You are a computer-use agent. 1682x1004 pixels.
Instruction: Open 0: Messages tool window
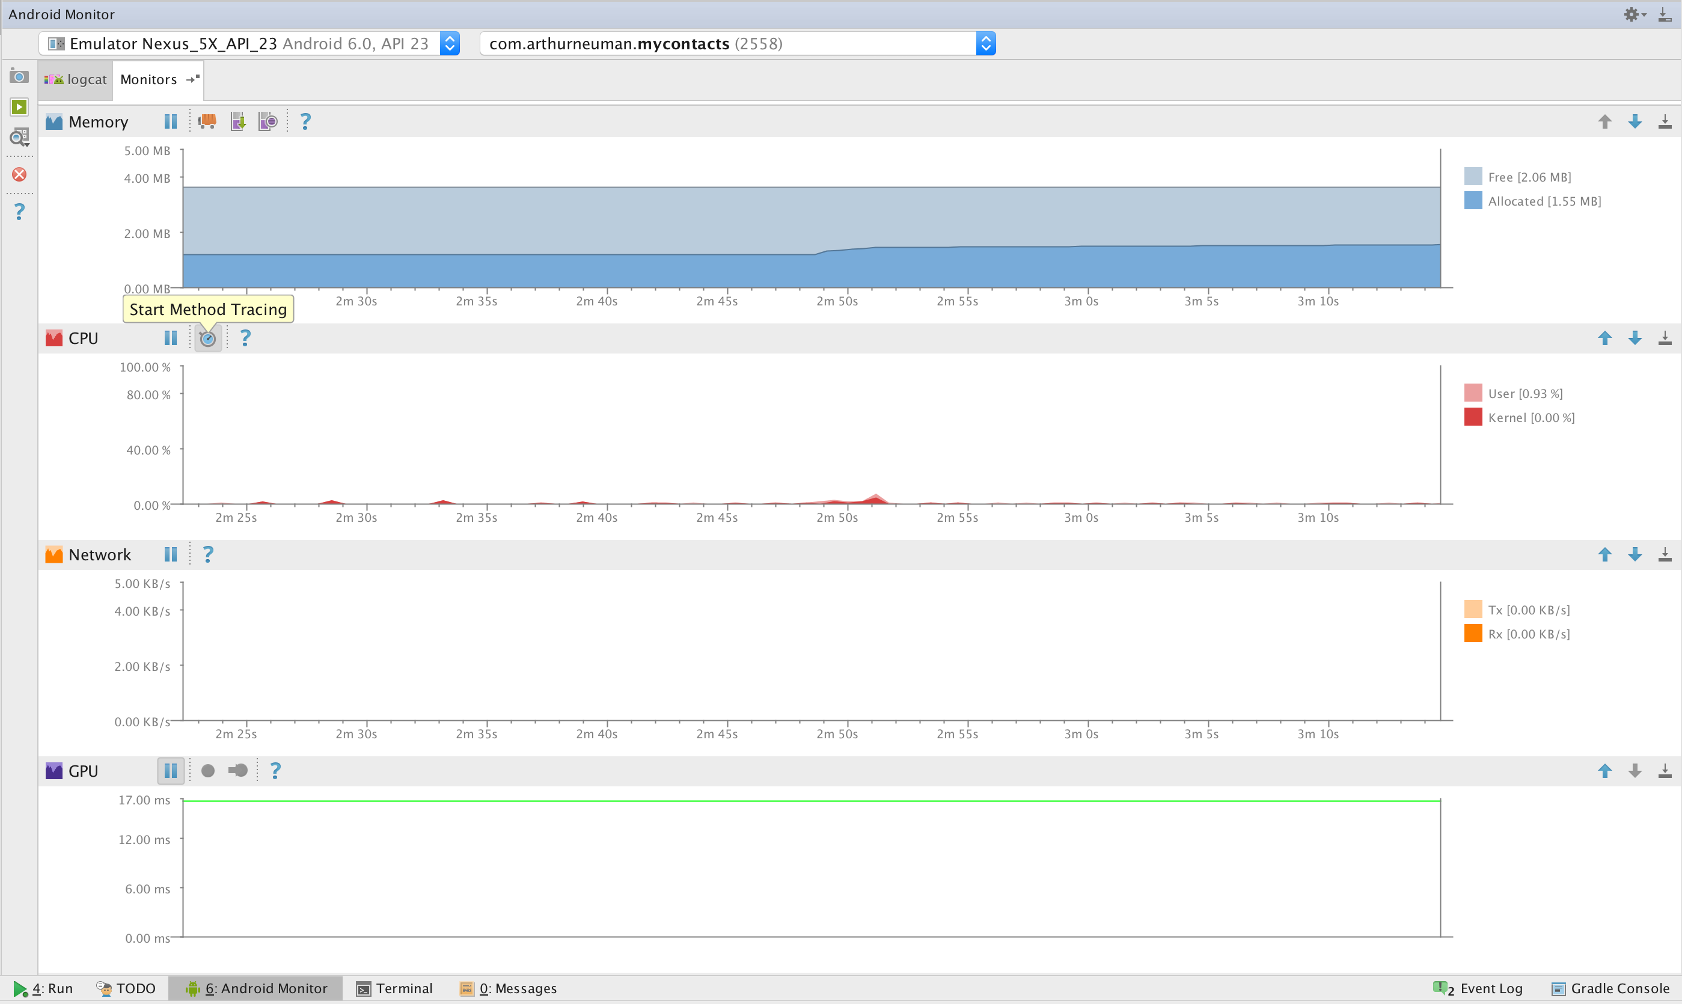pos(509,988)
